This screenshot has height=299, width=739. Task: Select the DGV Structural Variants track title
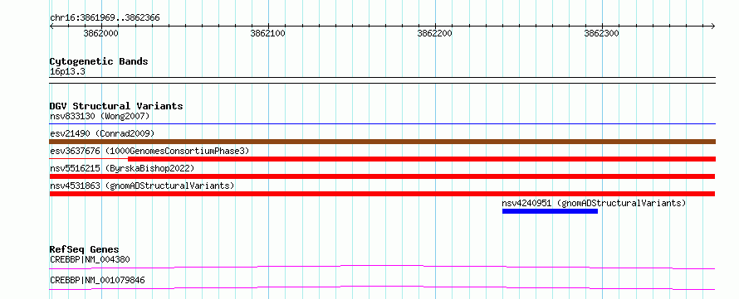click(116, 106)
